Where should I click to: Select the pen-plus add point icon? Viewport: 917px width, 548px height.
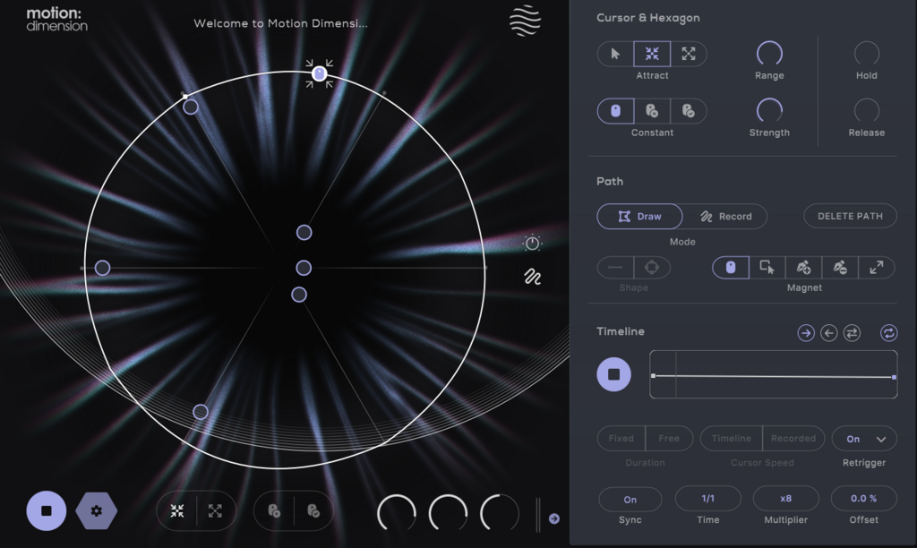pyautogui.click(x=803, y=267)
